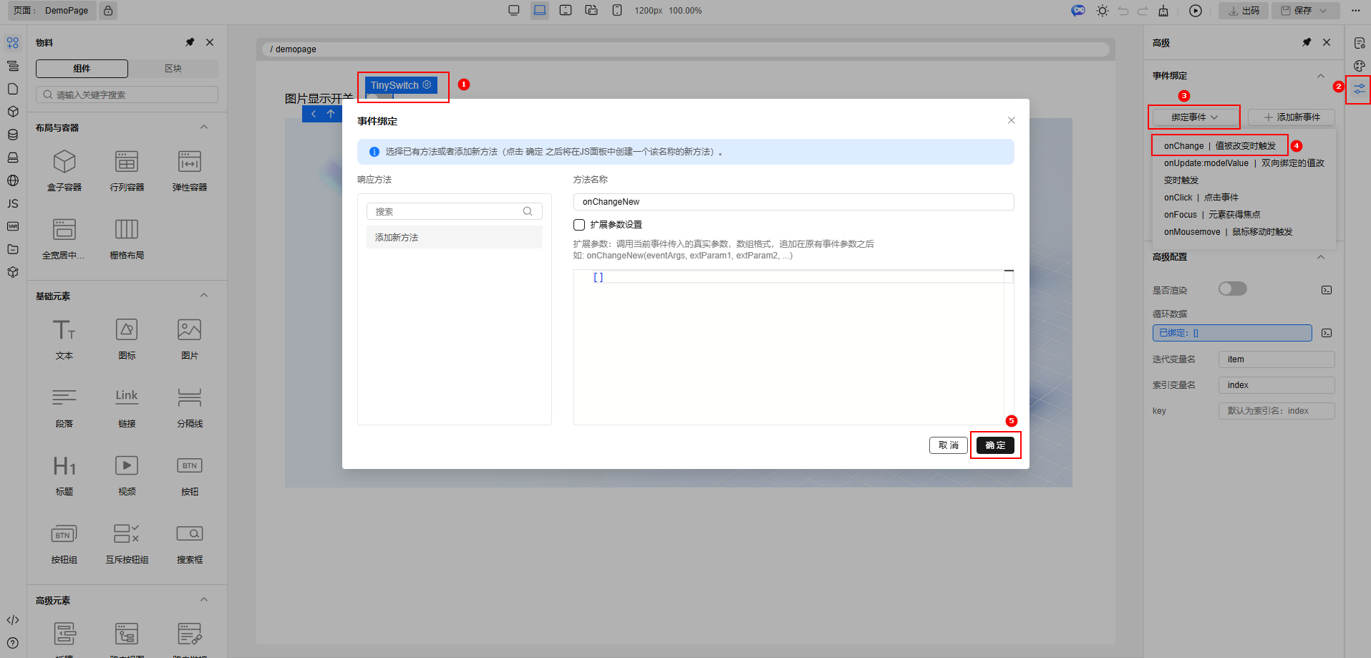The image size is (1371, 658).
Task: Click the preview play icon in top toolbar
Action: [x=1196, y=11]
